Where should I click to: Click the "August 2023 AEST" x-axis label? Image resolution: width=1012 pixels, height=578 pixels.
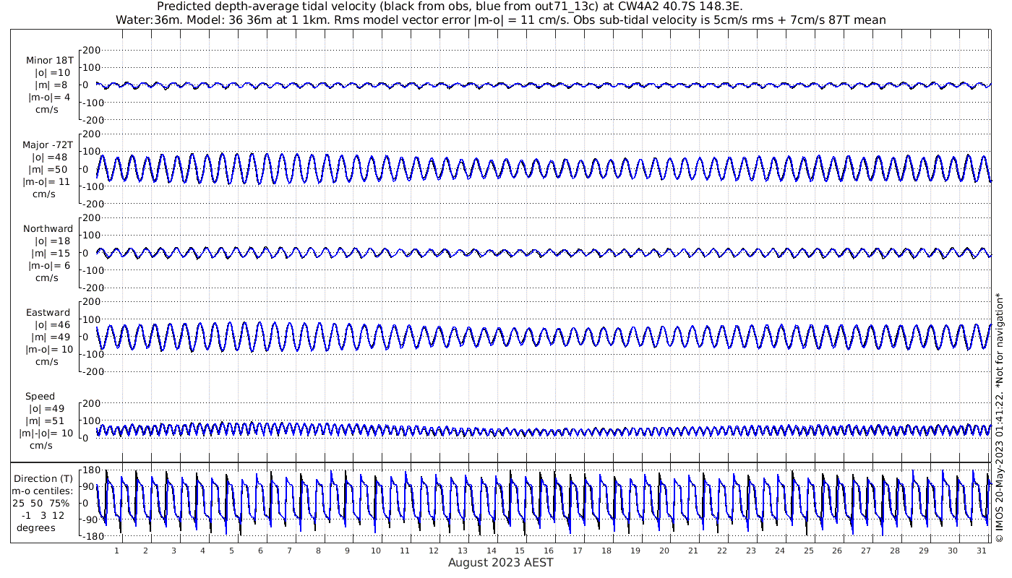tap(500, 562)
